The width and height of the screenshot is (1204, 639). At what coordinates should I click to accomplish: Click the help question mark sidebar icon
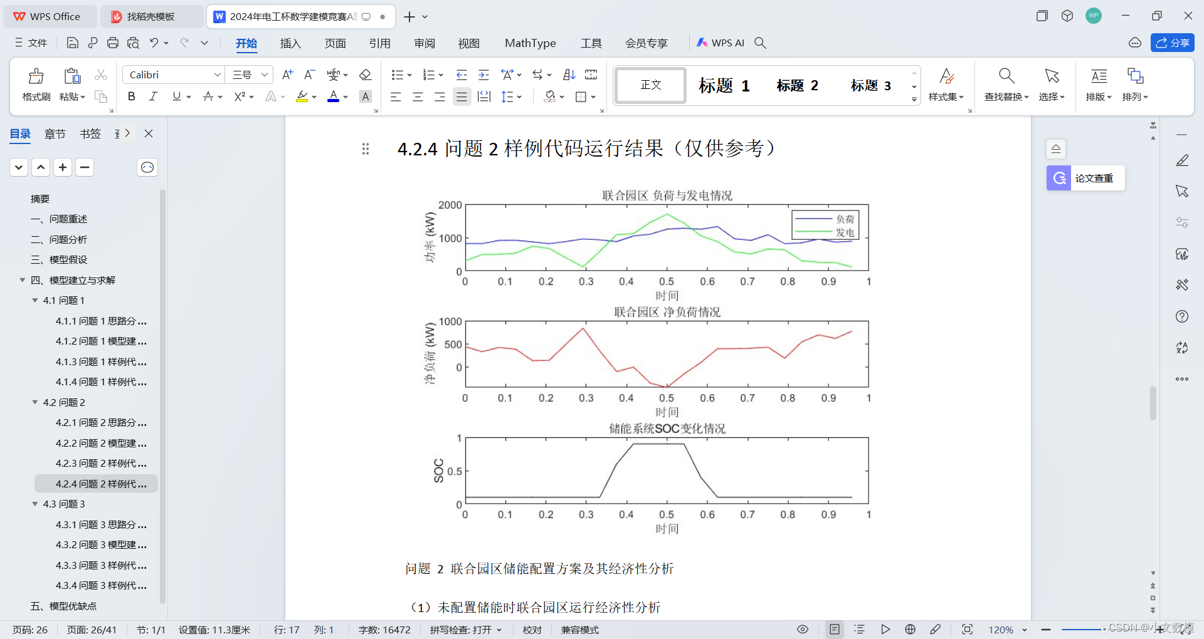tap(1182, 316)
